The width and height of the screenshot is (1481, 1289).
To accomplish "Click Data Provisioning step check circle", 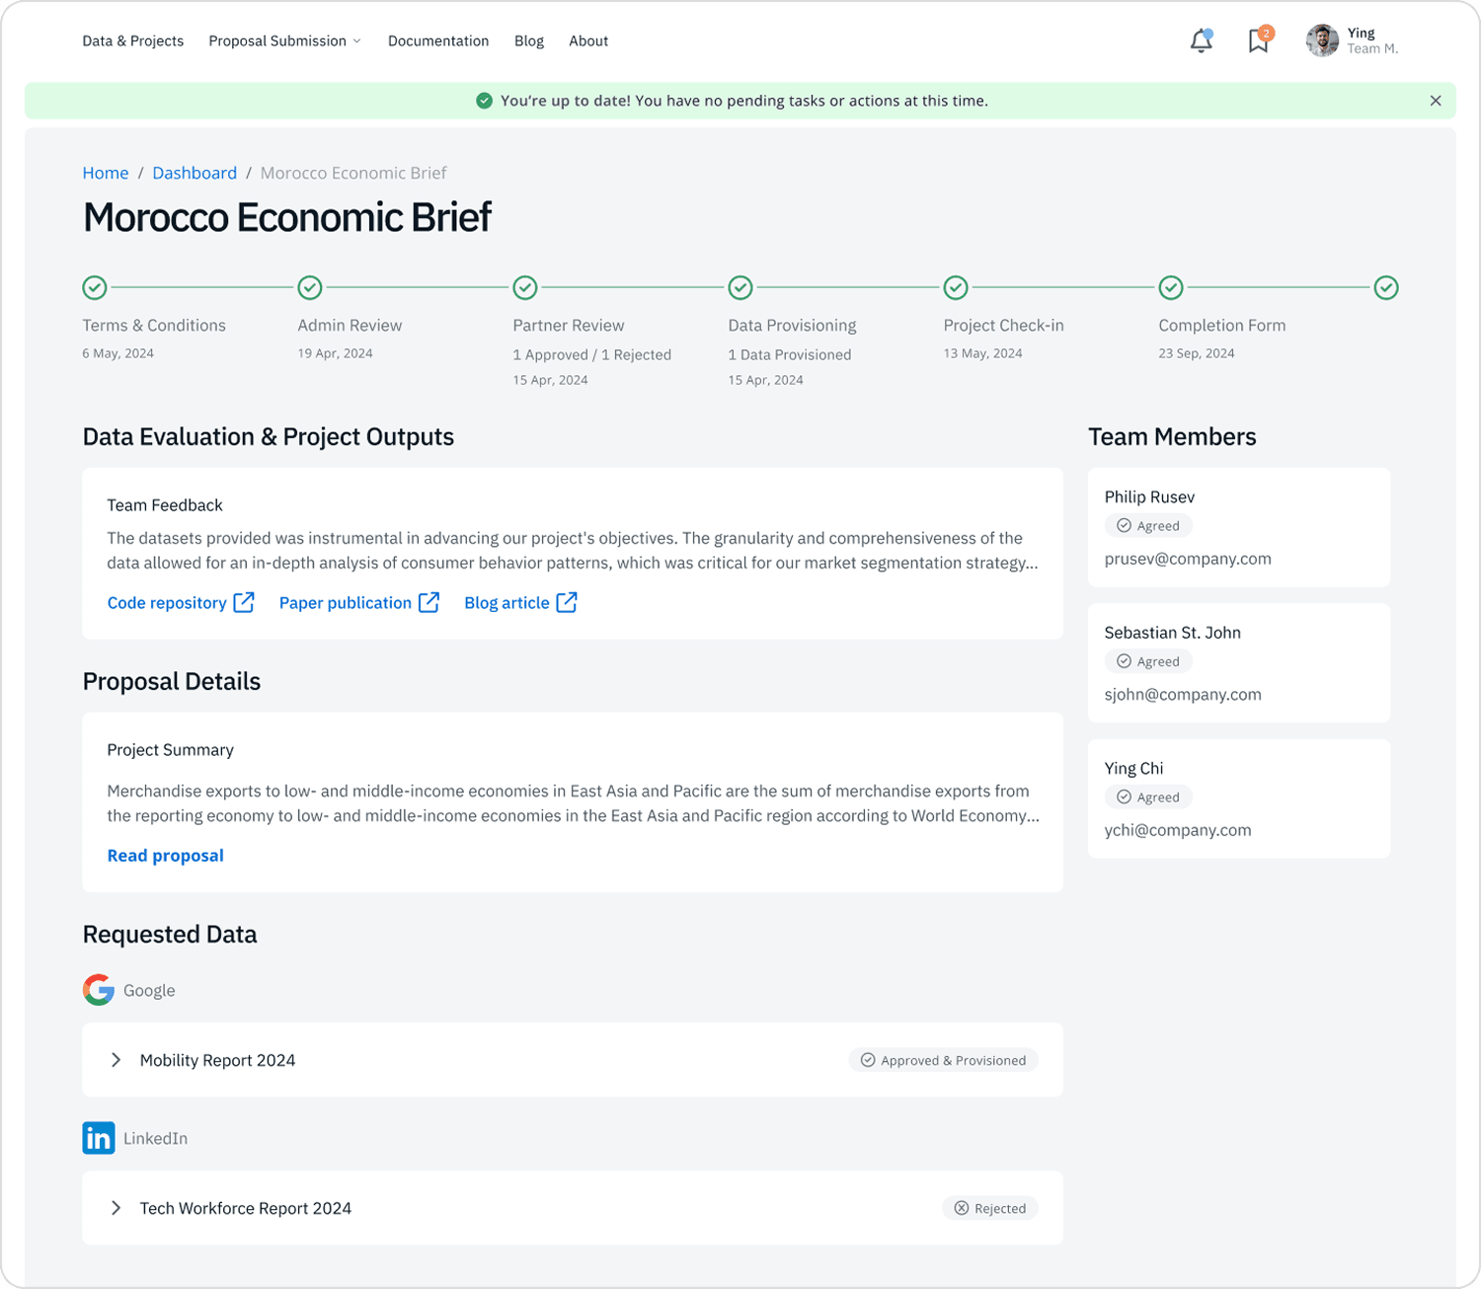I will pyautogui.click(x=740, y=287).
